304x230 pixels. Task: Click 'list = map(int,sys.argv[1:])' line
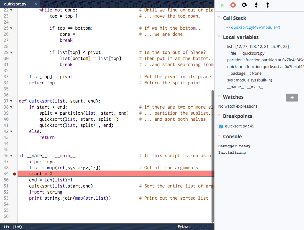tap(65, 168)
